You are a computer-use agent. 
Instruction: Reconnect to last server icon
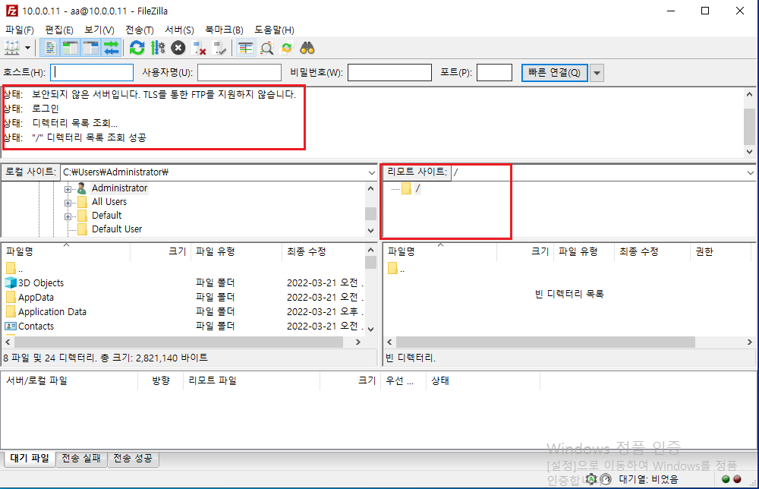click(x=219, y=48)
